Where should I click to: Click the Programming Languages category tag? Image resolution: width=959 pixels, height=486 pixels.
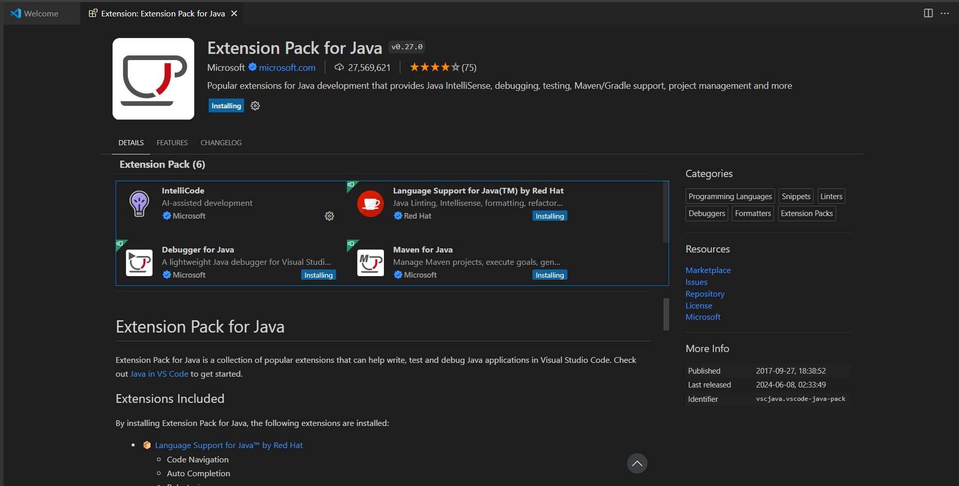coord(730,197)
